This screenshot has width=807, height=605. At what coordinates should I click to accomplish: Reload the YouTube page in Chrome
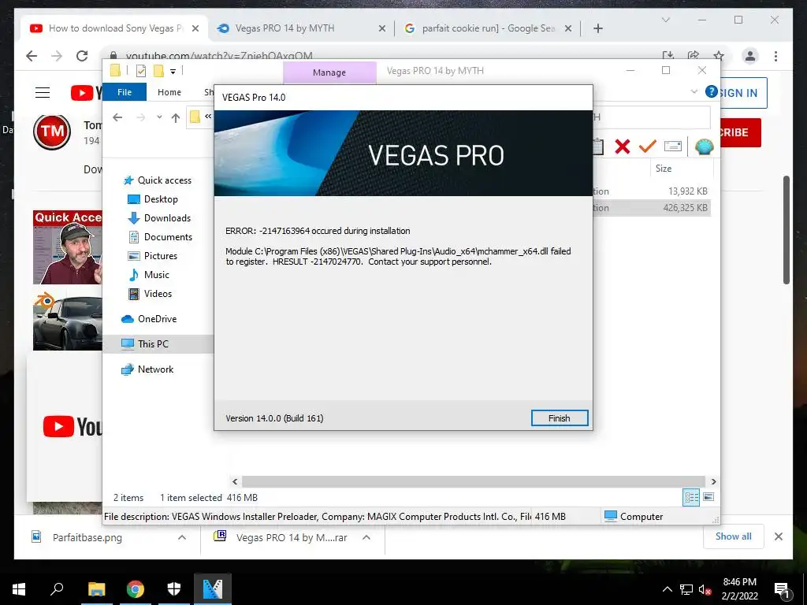[82, 56]
